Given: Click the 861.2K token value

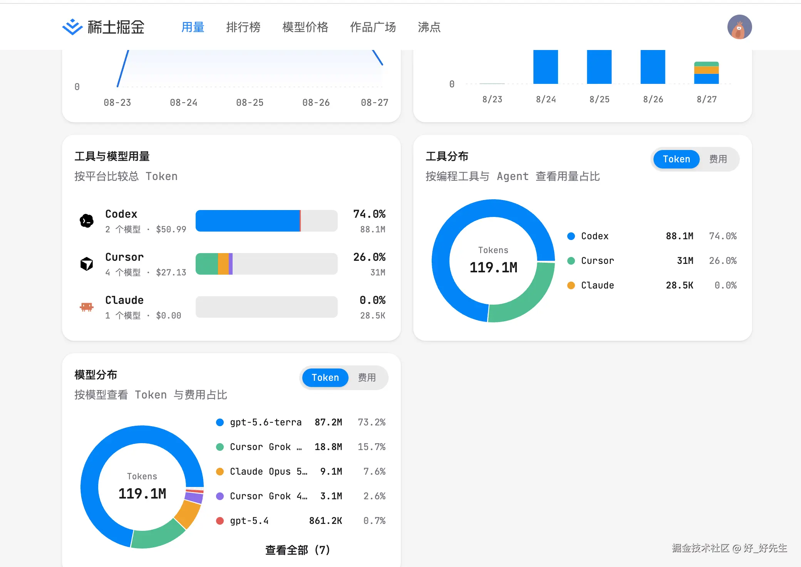Looking at the screenshot, I should 325,521.
